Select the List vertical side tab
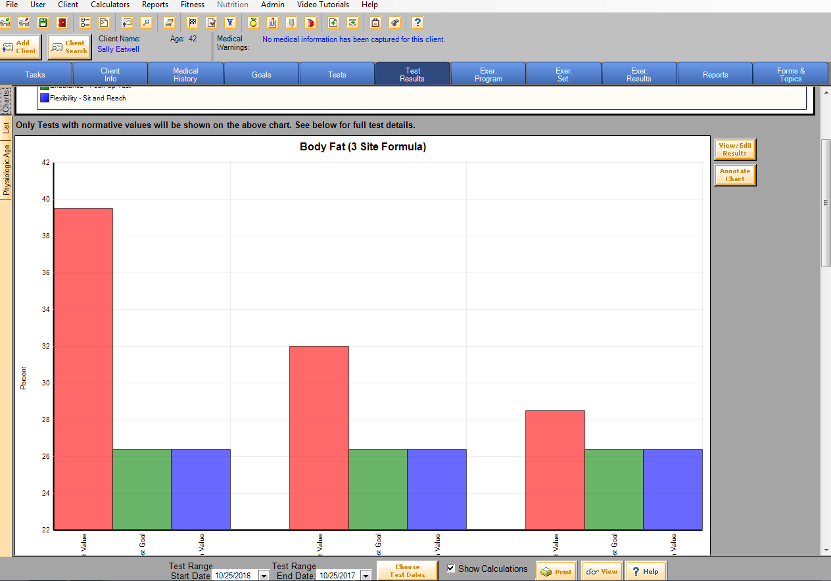 tap(5, 127)
